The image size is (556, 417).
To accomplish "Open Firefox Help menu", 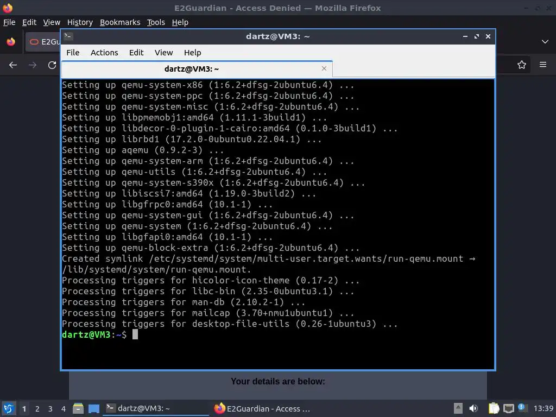I will click(180, 22).
